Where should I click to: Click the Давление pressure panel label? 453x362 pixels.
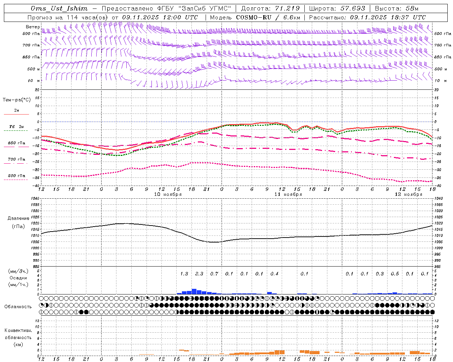coord(18,218)
